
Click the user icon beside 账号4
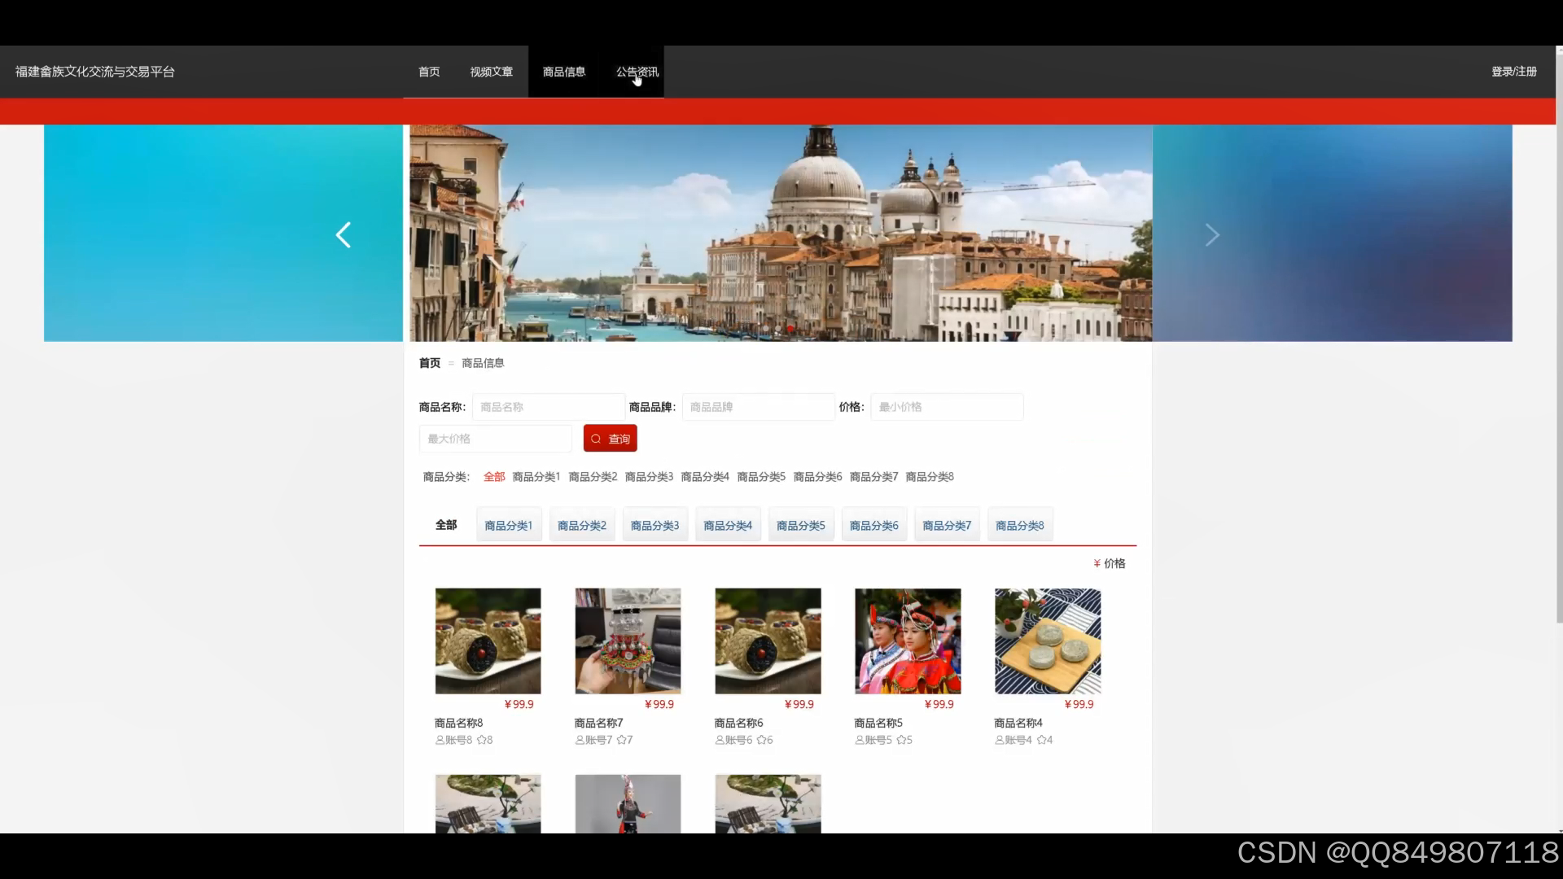click(x=999, y=740)
